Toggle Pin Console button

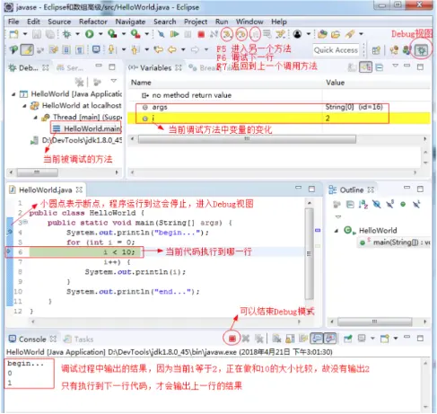(347, 339)
